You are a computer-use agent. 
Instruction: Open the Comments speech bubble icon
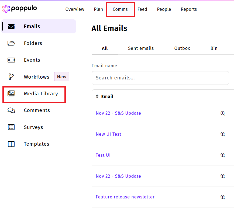[x=11, y=110]
